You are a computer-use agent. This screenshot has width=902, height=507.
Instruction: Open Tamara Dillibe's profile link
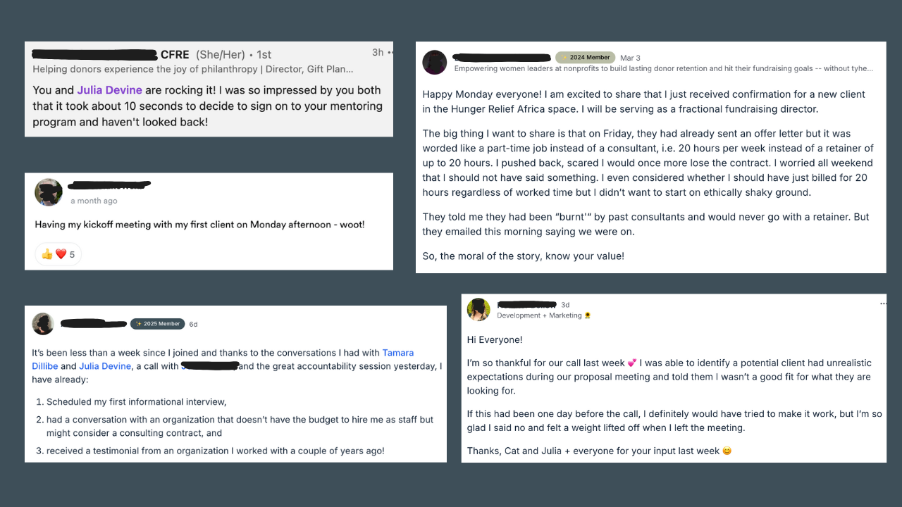click(397, 353)
